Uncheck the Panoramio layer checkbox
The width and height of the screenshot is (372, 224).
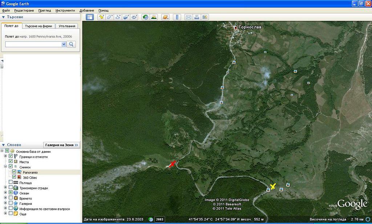14,172
